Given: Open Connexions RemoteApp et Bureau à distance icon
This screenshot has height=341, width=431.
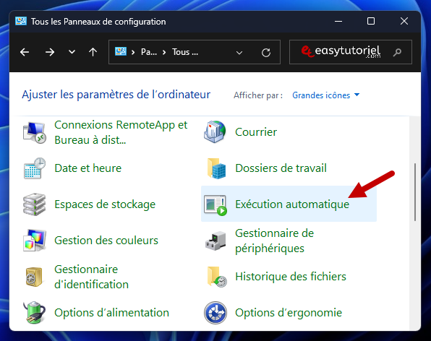Looking at the screenshot, I should tap(34, 133).
